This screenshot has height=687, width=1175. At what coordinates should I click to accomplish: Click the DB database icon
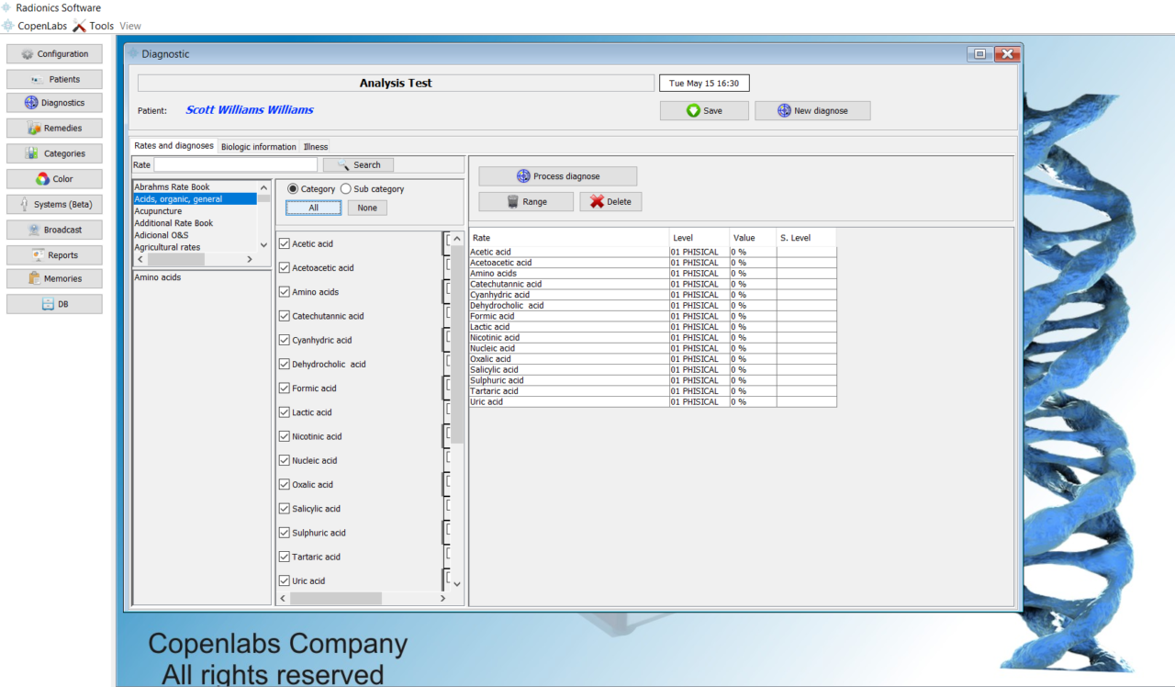[x=48, y=304]
